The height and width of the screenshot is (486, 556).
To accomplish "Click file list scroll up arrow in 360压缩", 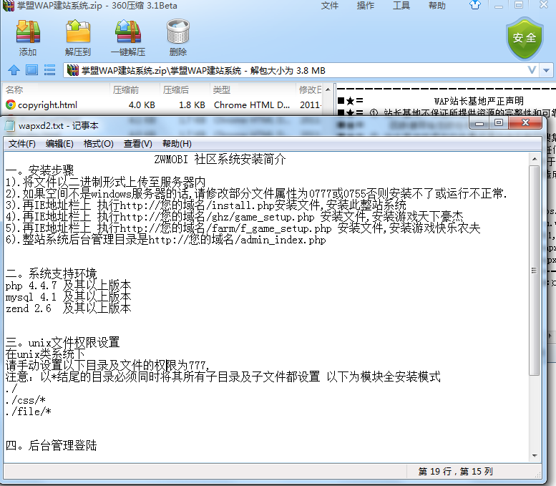I will click(x=328, y=89).
